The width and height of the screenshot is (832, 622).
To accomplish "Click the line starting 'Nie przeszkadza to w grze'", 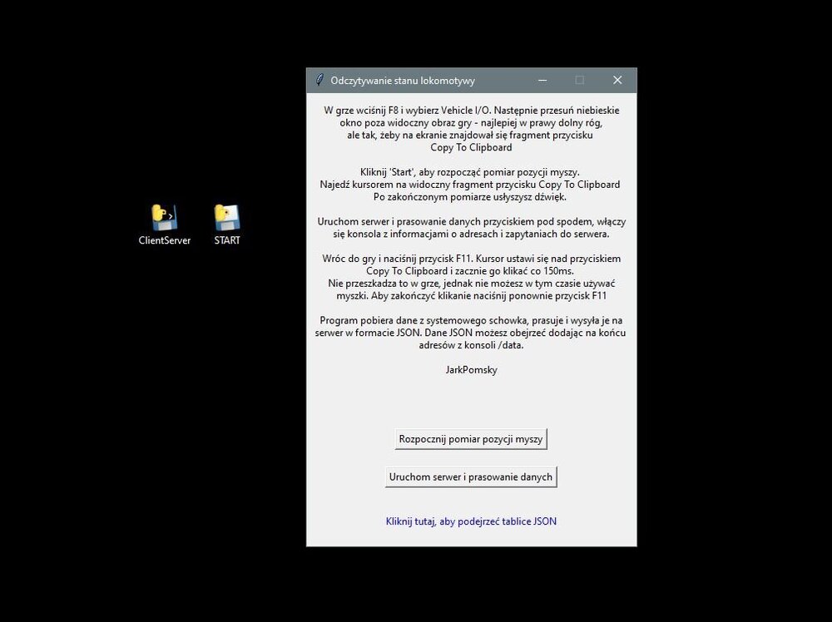I will click(471, 284).
